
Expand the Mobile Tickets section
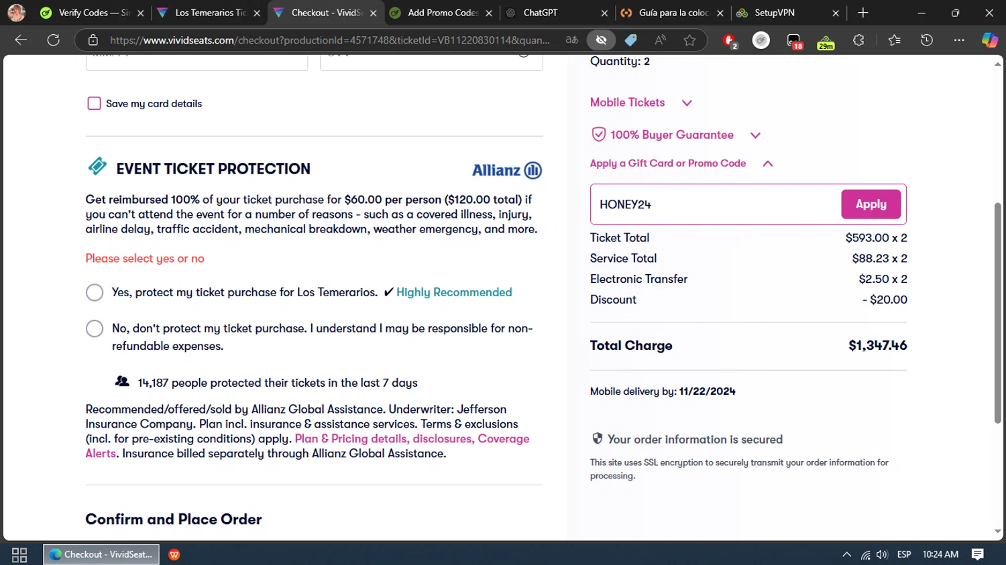(641, 103)
